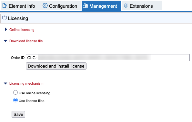
Task: Collapse the Download license file arrow
Action: 5,41
